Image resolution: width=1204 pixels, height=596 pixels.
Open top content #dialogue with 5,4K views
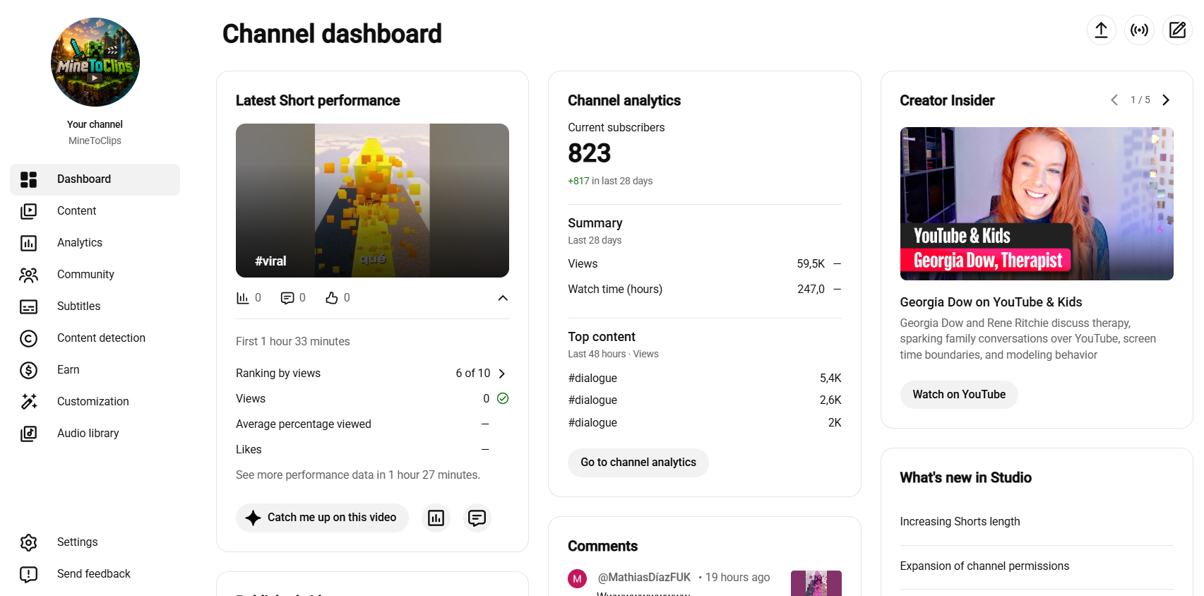[705, 379]
